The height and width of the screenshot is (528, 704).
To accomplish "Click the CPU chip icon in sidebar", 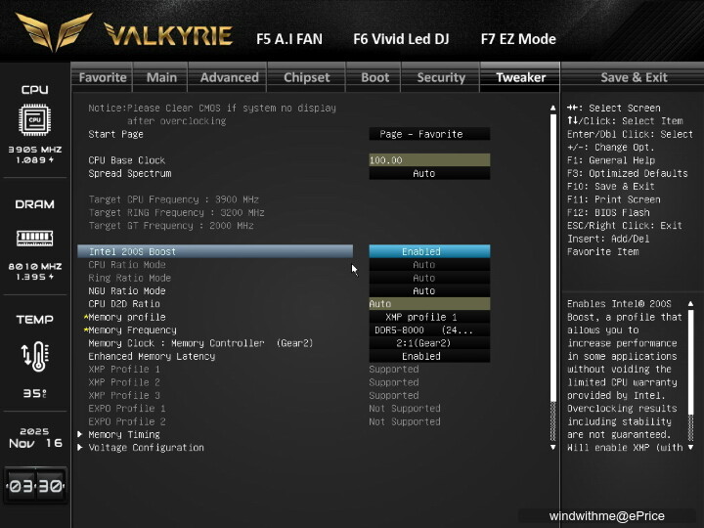I will coord(34,119).
